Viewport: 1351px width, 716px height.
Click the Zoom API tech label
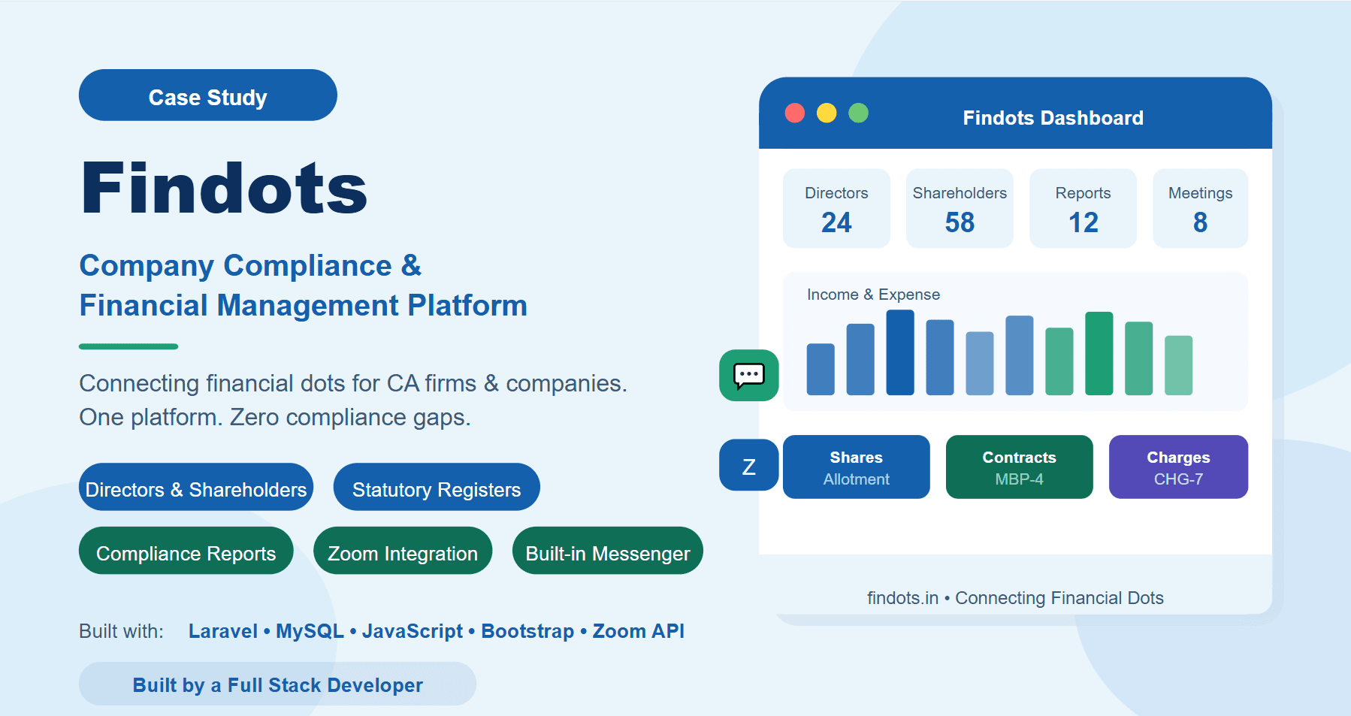pos(639,631)
